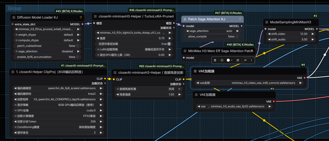Decrease shift_video with the left arrow
Viewport: 329px width, 141px height.
click(269, 34)
